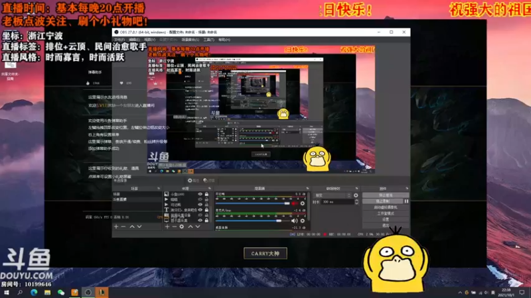Image resolution: width=531 pixels, height=298 pixels.
Task: Mute the 麦克风/Aux speaker icon
Action: pos(294,221)
